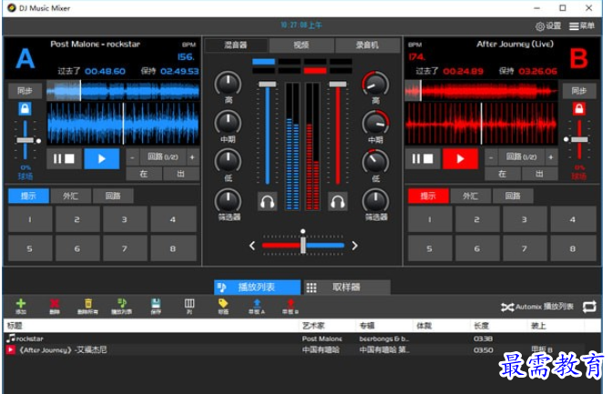The width and height of the screenshot is (612, 394).
Task: Open settings via the gear icon
Action: click(x=540, y=26)
